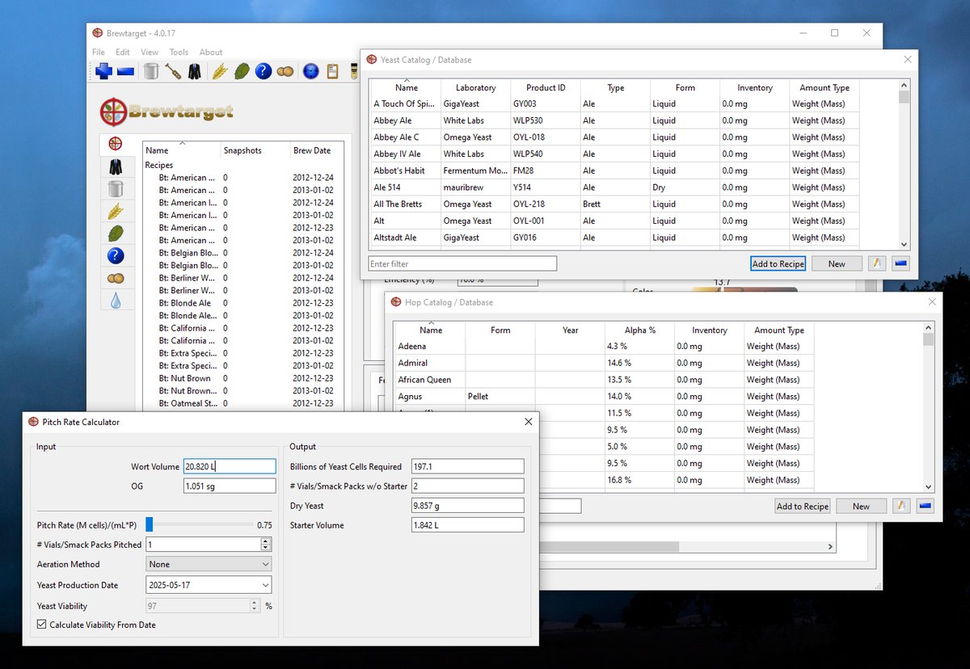
Task: Click the Yeast Catalog scroll down arrow
Action: click(x=904, y=244)
